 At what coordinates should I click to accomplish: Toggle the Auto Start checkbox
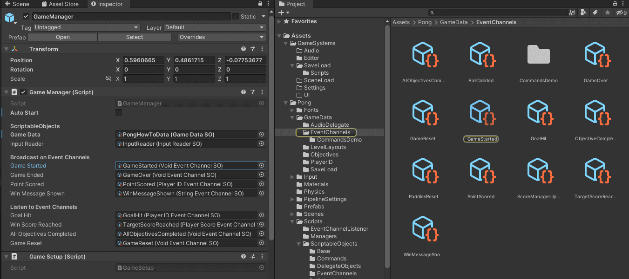coord(119,113)
